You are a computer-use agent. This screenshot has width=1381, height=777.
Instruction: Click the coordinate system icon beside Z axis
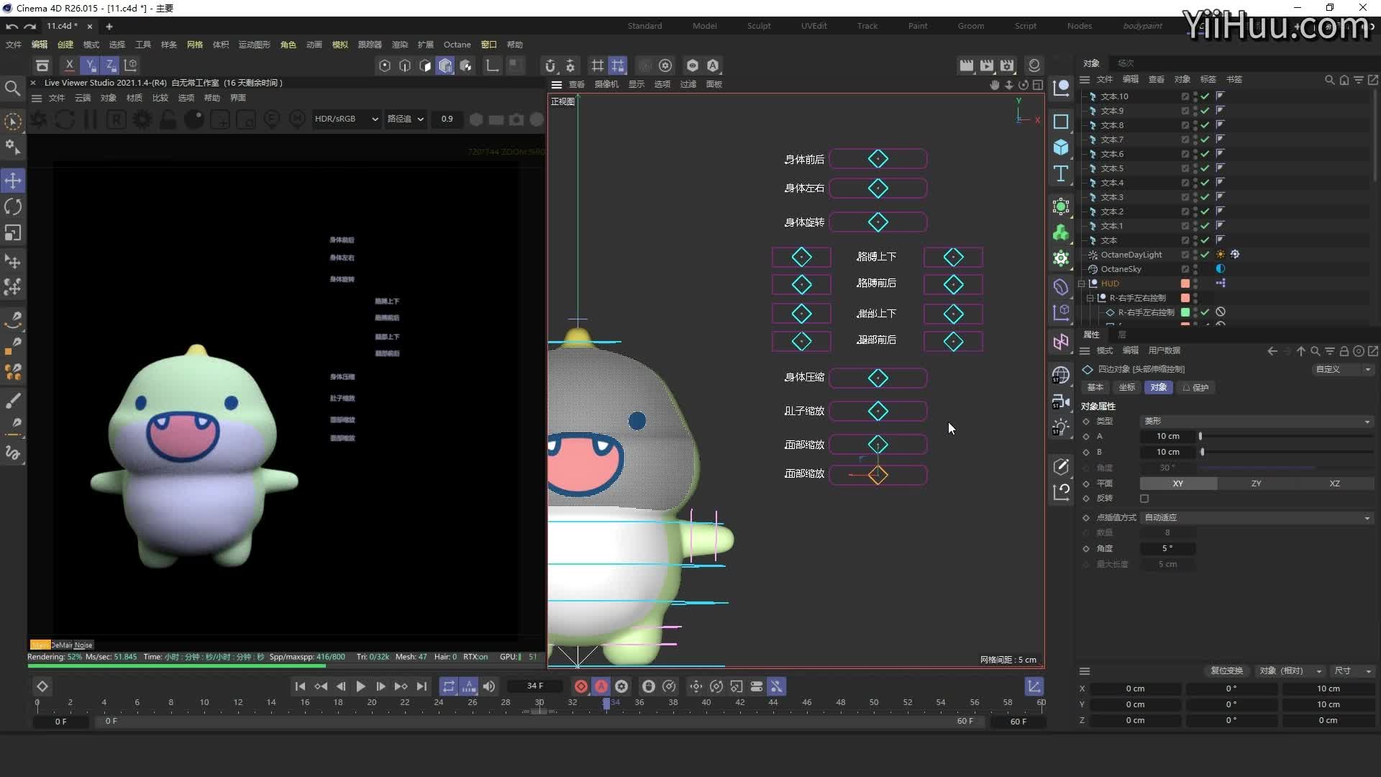click(x=131, y=65)
